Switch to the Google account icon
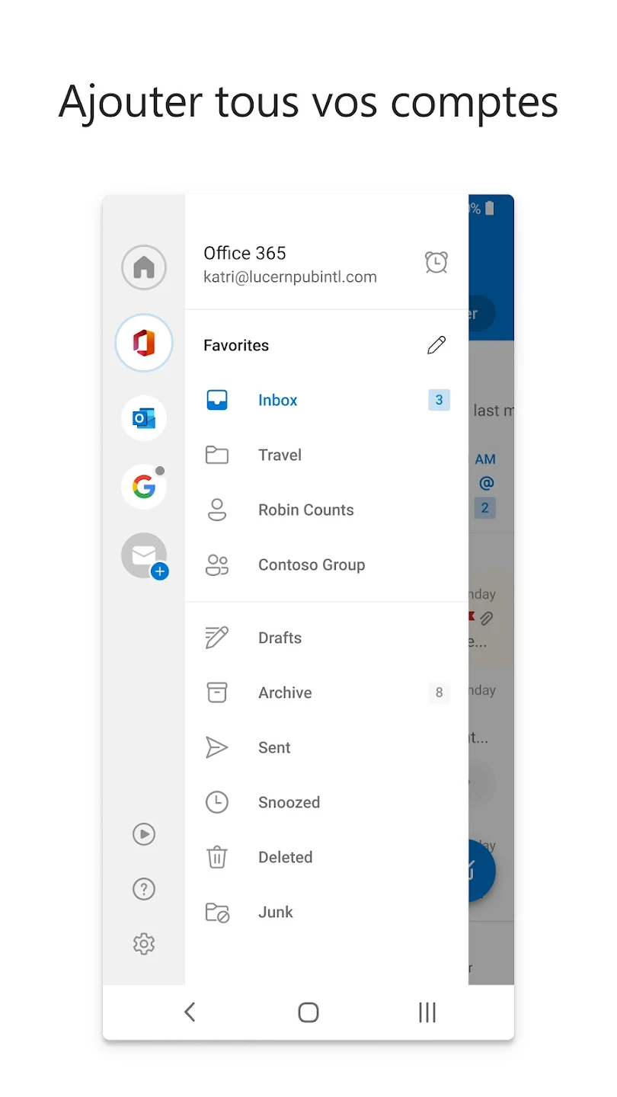The height and width of the screenshot is (1097, 617). 144,486
